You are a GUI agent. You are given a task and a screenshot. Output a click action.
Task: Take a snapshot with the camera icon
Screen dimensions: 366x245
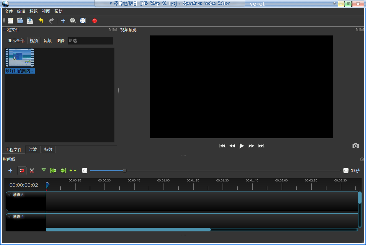pos(356,146)
